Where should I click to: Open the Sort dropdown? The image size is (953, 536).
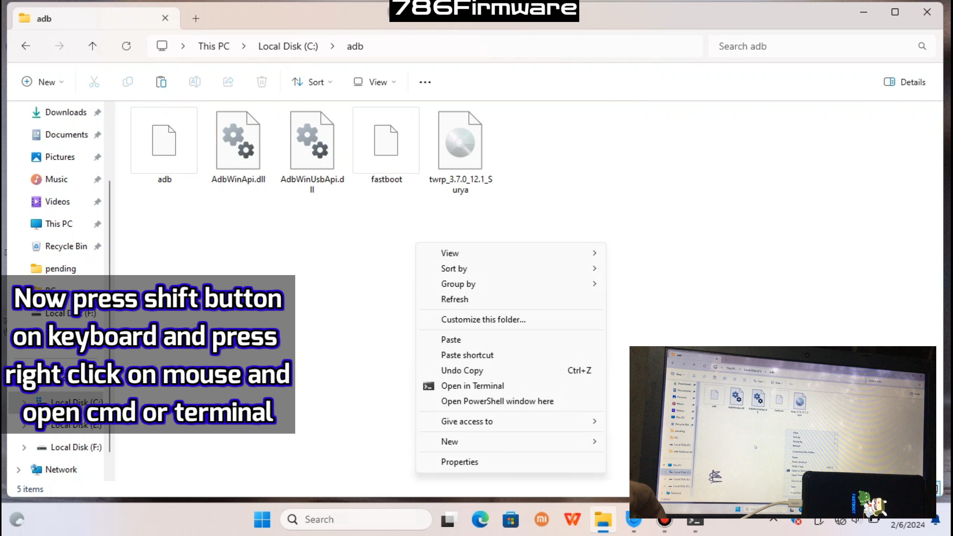[x=312, y=82]
